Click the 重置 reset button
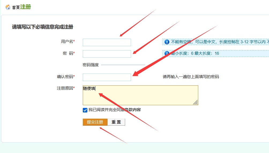Screen dimensions: 269x153 pyautogui.click(x=116, y=122)
